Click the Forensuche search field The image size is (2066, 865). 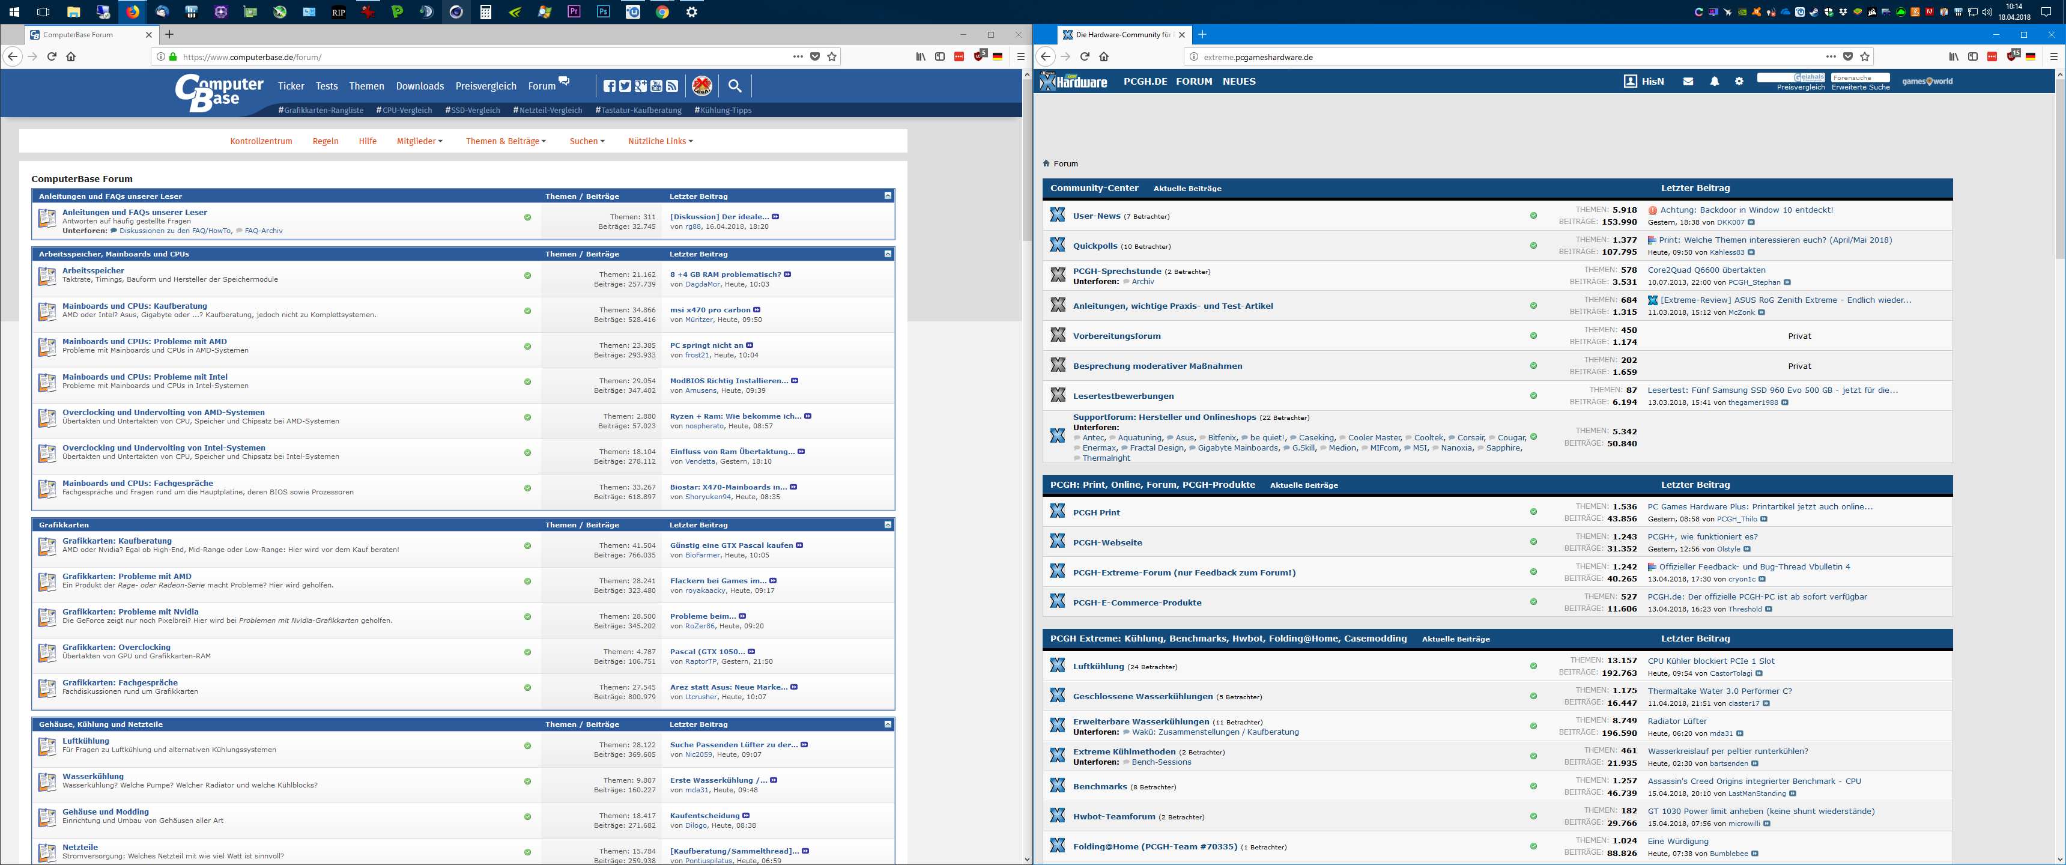pos(1860,78)
